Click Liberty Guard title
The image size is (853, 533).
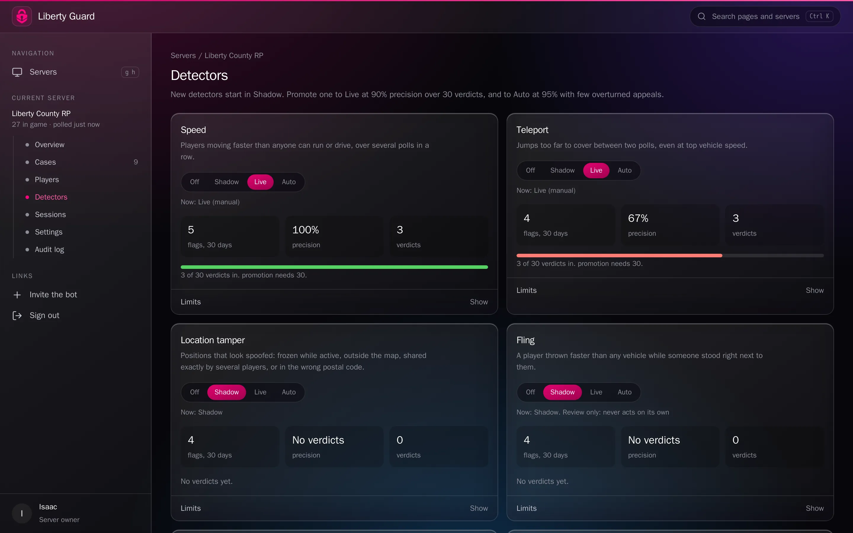click(x=66, y=16)
